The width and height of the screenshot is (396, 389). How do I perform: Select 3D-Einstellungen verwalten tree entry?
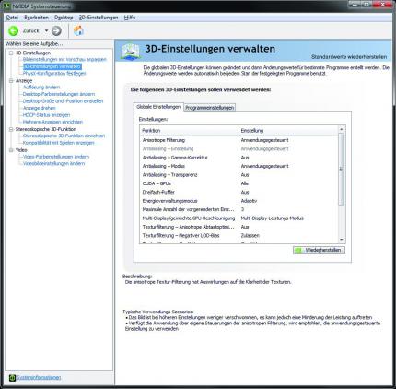pyautogui.click(x=52, y=66)
